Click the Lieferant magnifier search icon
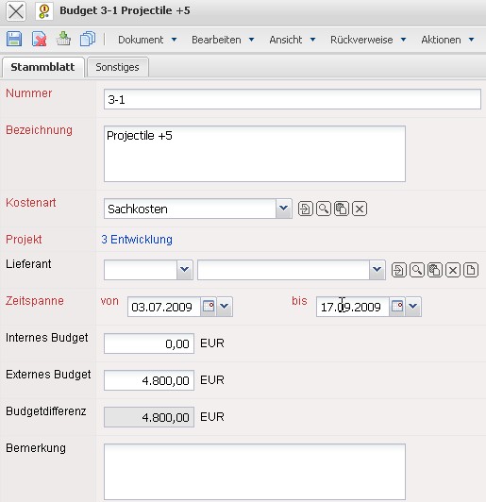Screen dimensions: 486x502 tap(416, 270)
